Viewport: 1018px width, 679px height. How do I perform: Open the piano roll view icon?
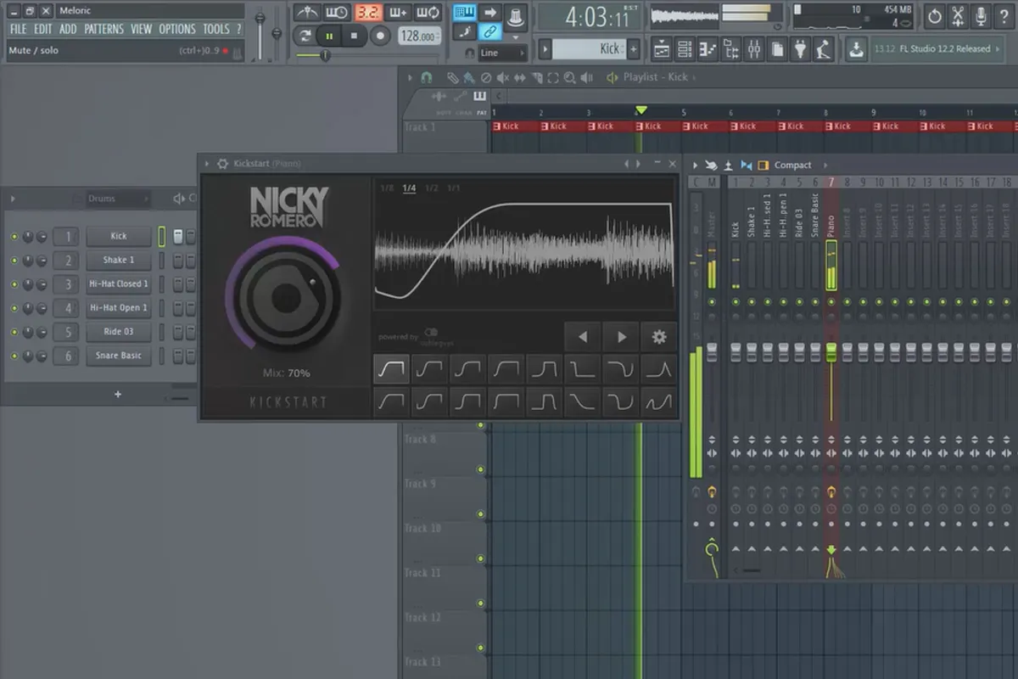[708, 49]
